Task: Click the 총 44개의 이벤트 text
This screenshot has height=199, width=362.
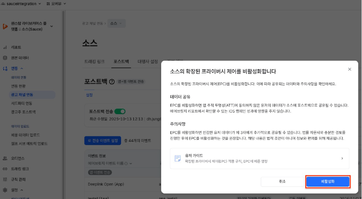Action: point(138,140)
